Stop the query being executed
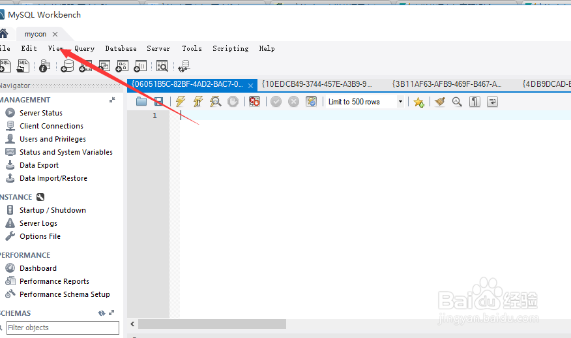Screen dimensions: 571x338 (233, 101)
